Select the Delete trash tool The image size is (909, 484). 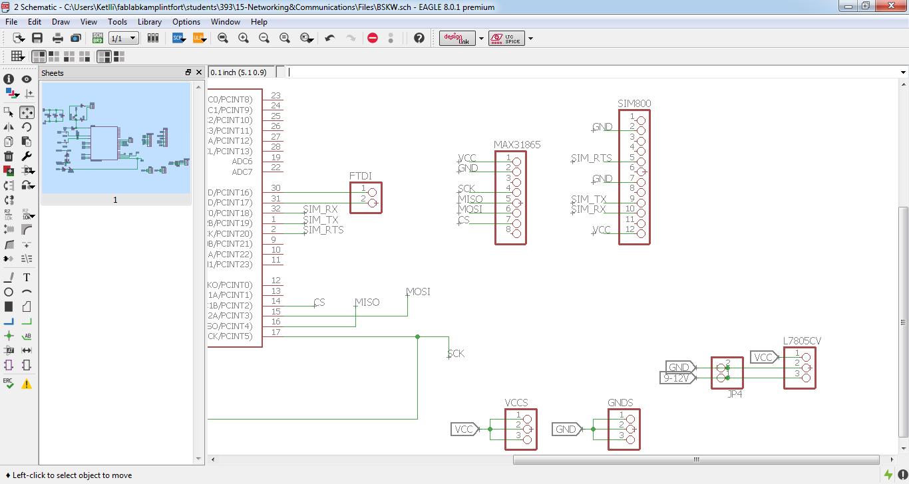point(9,156)
